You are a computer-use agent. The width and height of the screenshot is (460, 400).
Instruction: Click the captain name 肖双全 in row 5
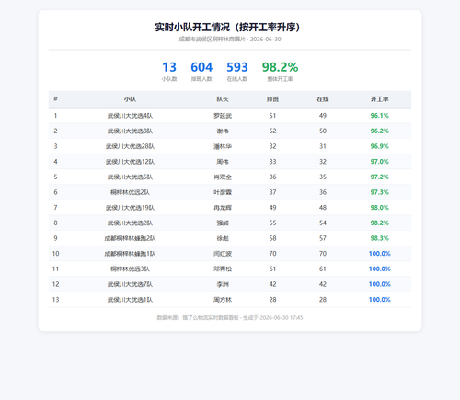[223, 177]
